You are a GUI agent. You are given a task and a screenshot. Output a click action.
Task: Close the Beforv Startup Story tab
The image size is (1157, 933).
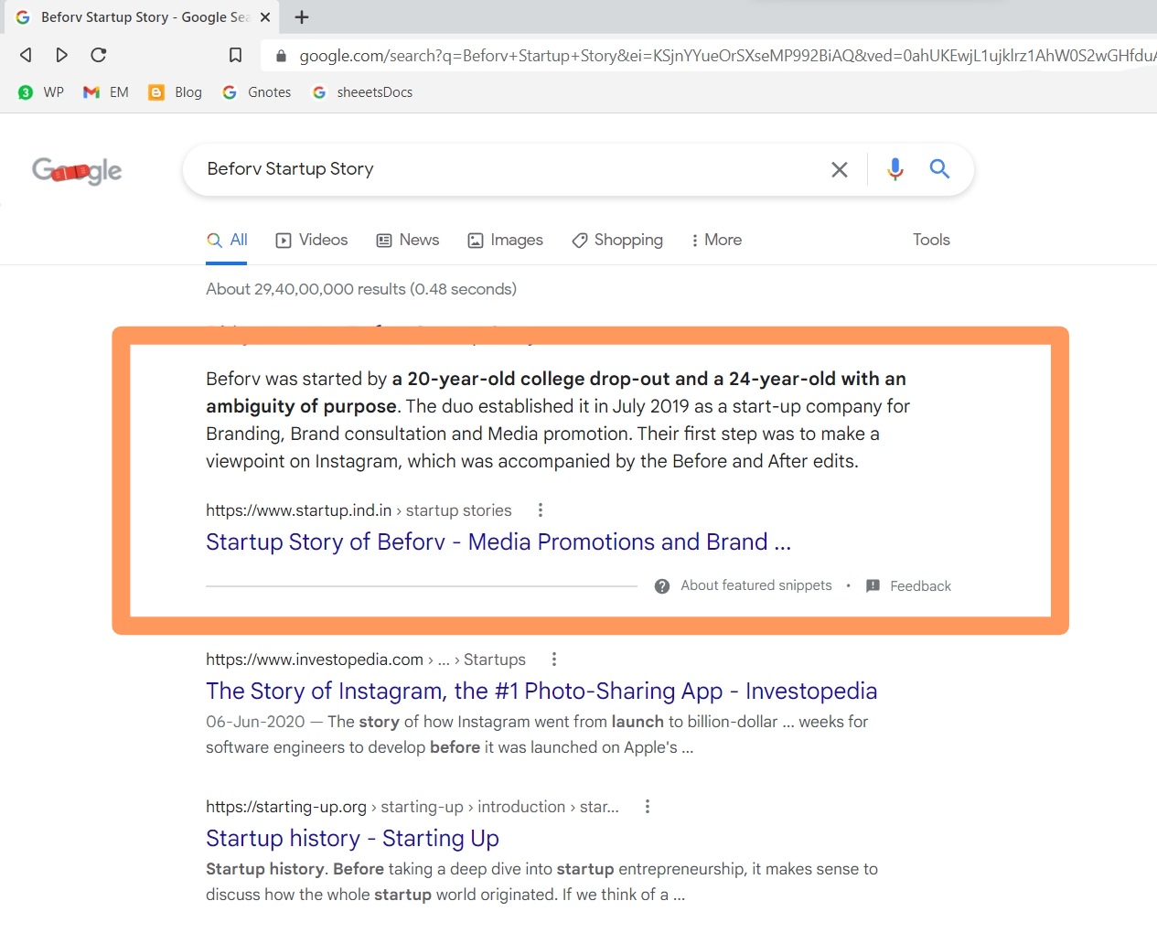pyautogui.click(x=265, y=16)
